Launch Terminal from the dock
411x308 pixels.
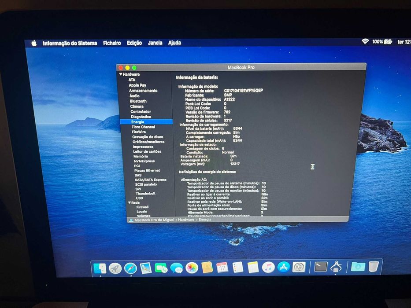(321, 267)
